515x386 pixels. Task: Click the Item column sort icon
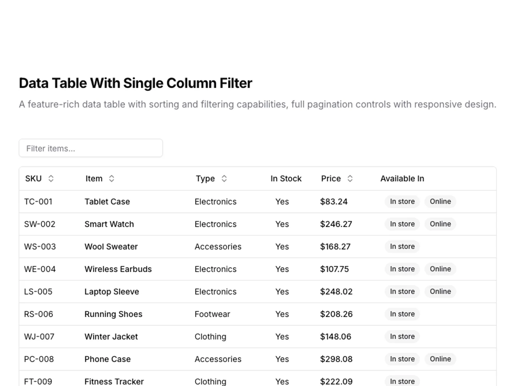(x=111, y=178)
